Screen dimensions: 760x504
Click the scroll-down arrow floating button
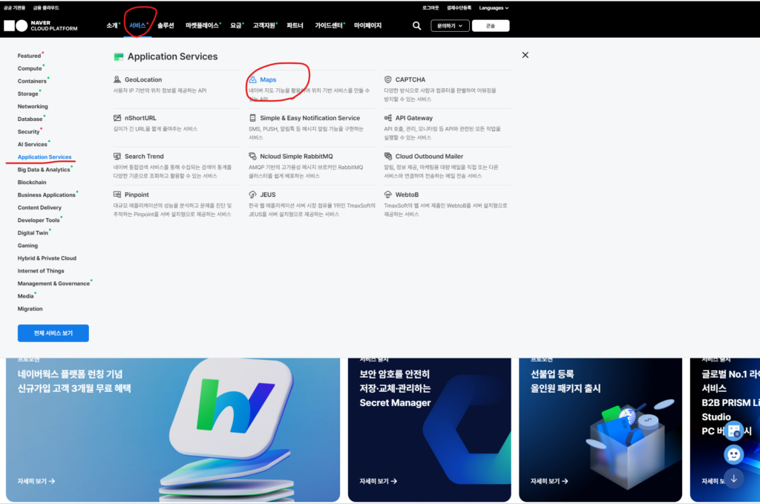point(734,479)
